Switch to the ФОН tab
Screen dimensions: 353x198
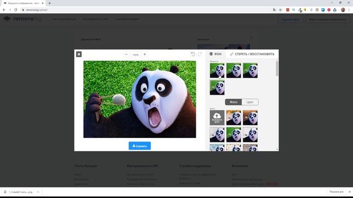(x=216, y=54)
